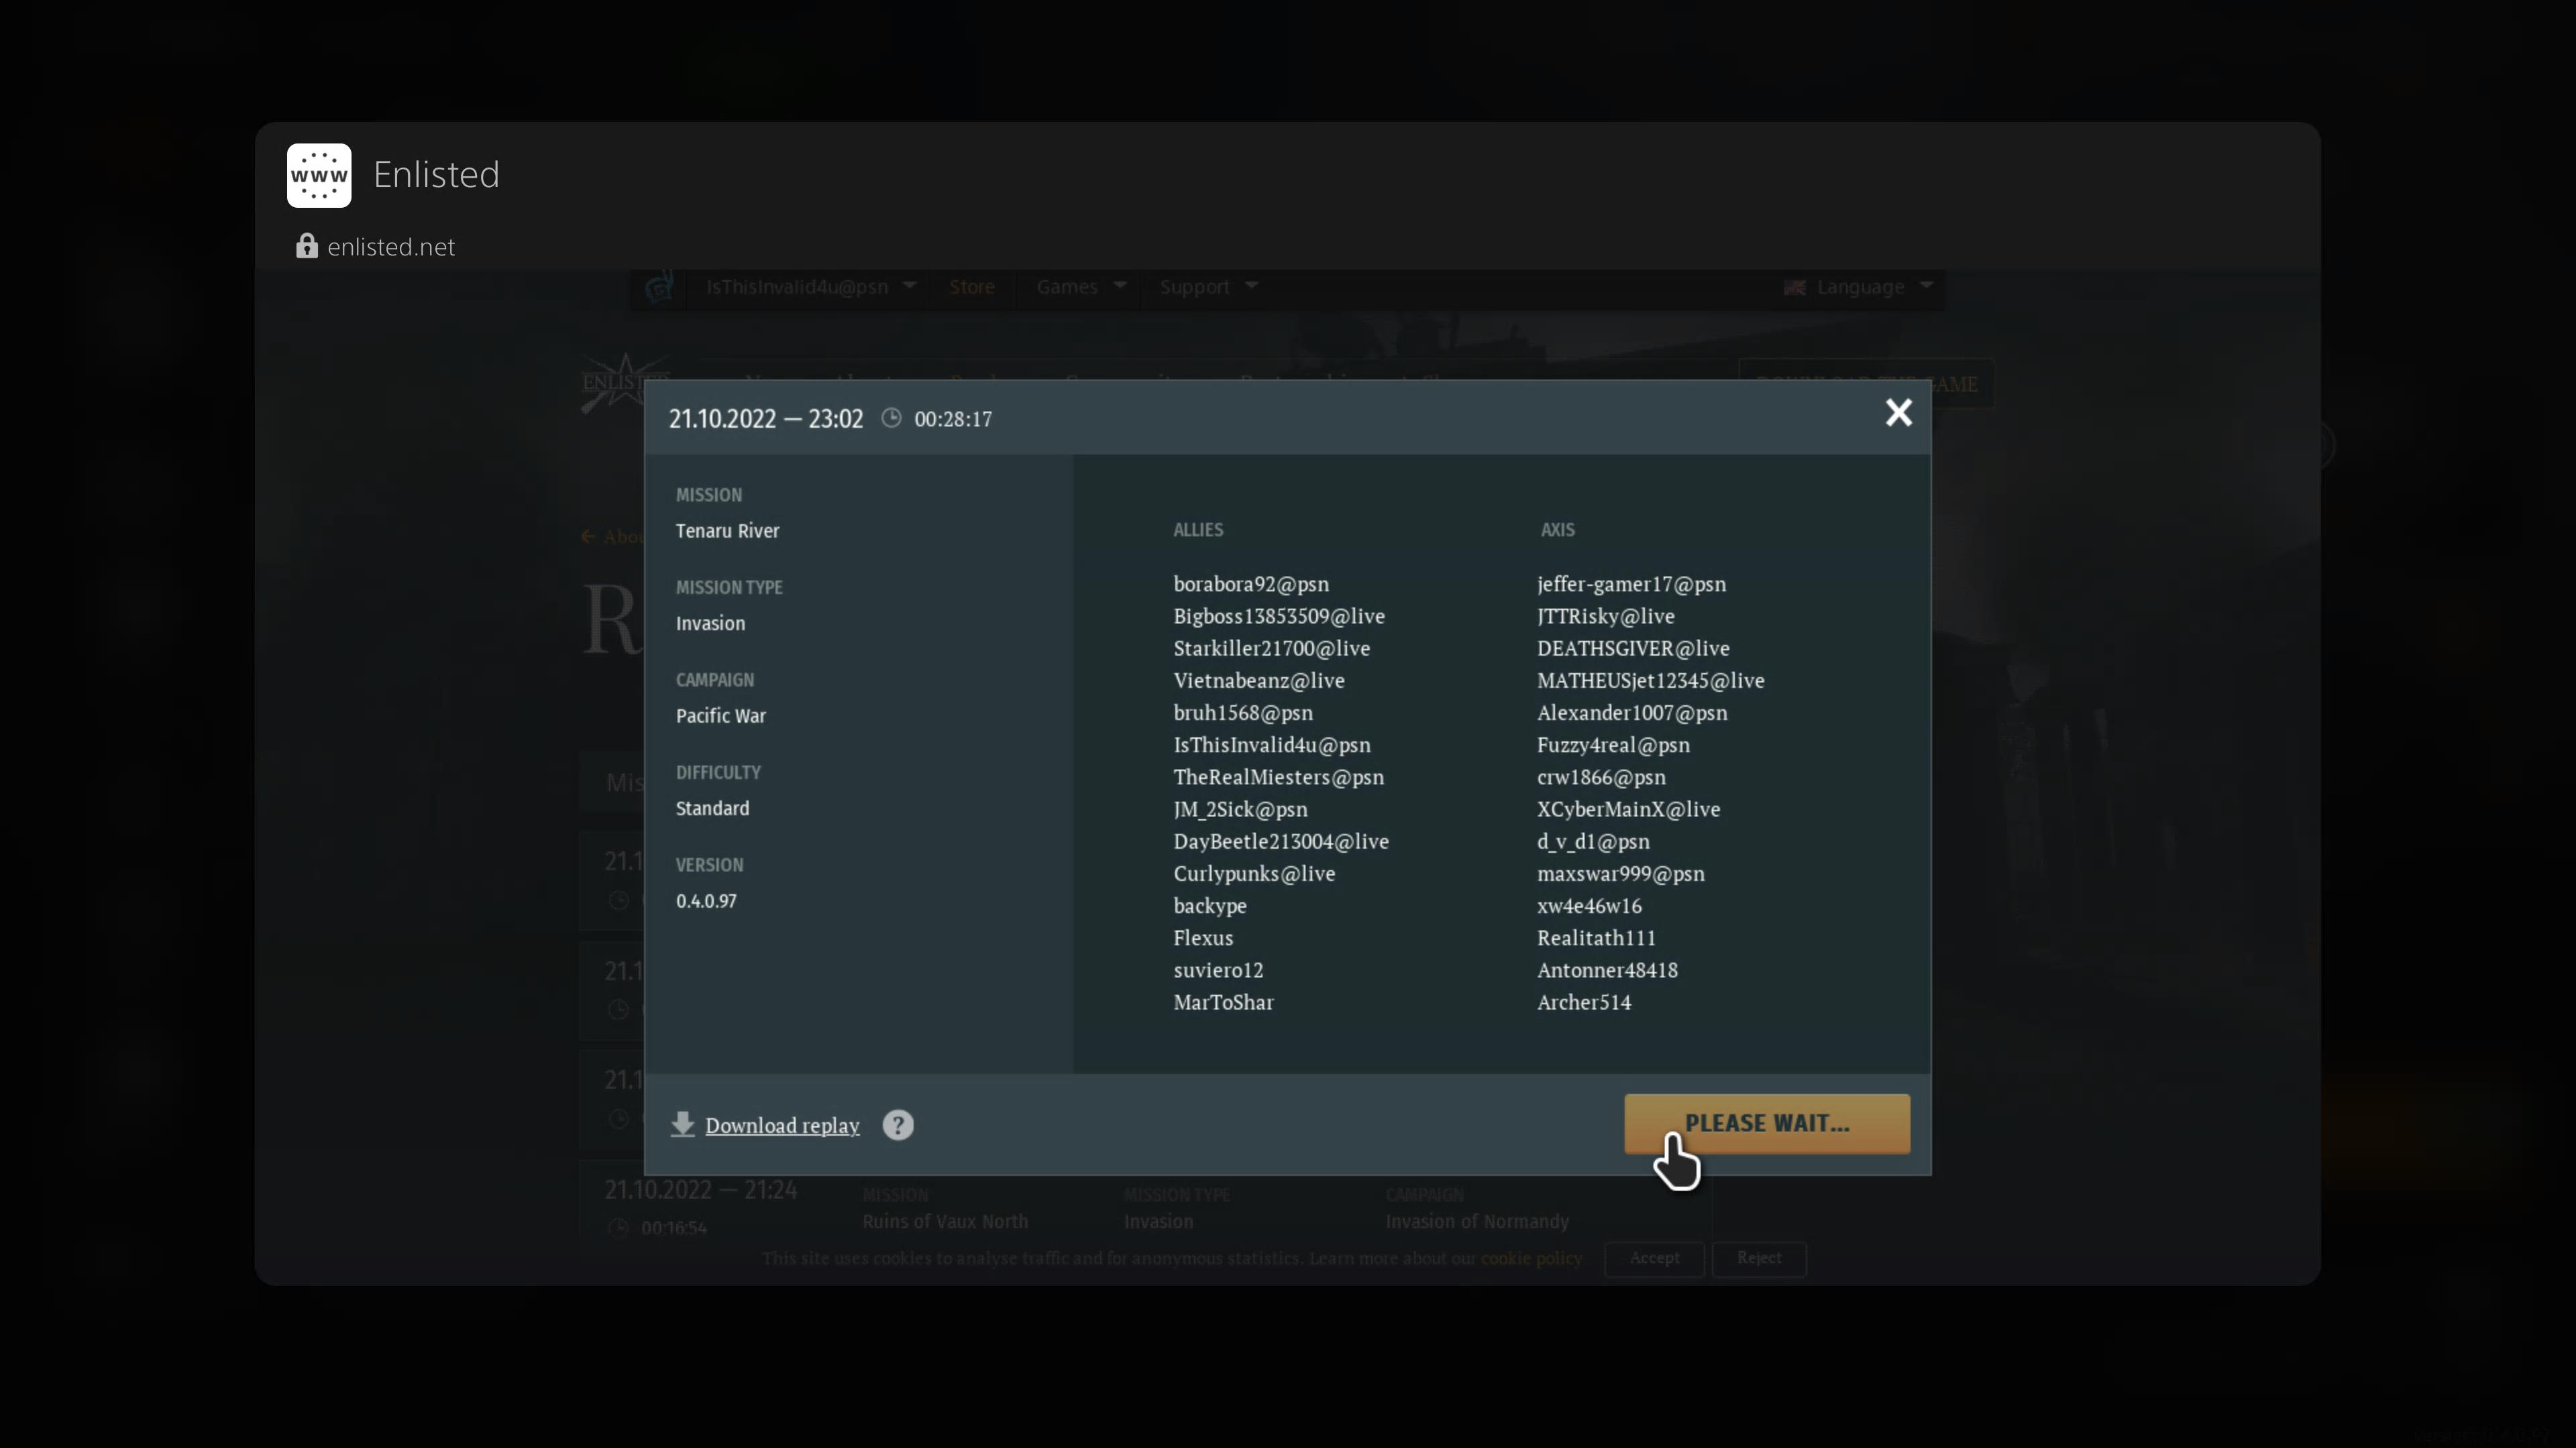Select ally player Starkiller21700@live
Viewport: 2576px width, 1448px height.
(x=1272, y=648)
